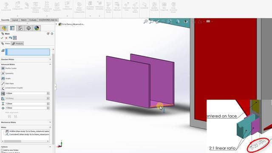The width and height of the screenshot is (272, 153).
Task: Expand the Ex to Demo assembly tree
Action: pyautogui.click(x=57, y=24)
